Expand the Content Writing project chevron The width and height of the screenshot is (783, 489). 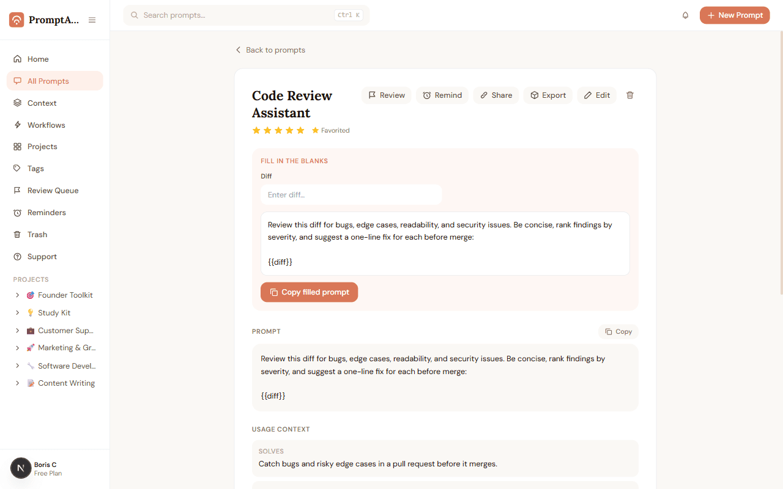click(x=17, y=383)
